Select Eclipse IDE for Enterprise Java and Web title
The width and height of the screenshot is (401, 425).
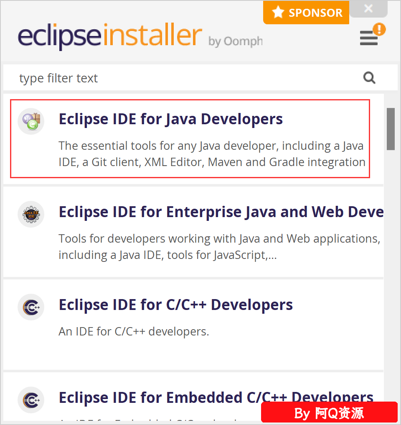point(221,212)
